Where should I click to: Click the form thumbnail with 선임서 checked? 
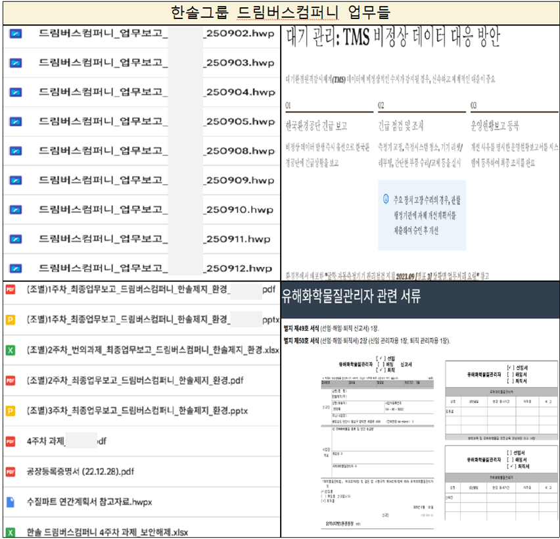(x=501, y=400)
